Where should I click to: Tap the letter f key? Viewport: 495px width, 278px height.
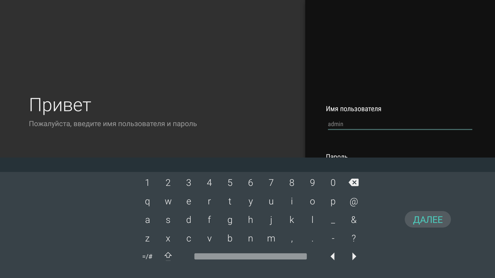click(209, 220)
